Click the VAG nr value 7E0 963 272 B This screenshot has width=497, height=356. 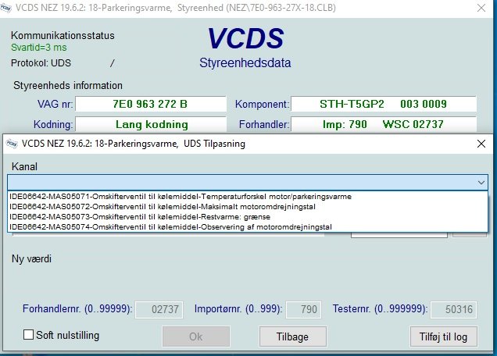click(151, 104)
